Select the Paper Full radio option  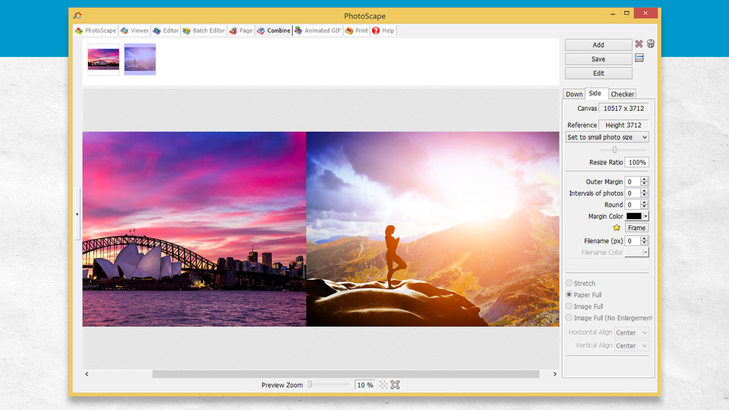(x=569, y=294)
